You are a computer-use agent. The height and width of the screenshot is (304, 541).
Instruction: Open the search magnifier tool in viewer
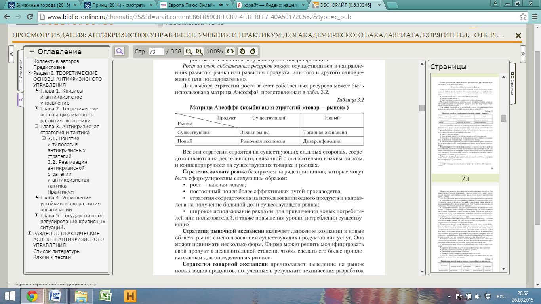tap(119, 51)
